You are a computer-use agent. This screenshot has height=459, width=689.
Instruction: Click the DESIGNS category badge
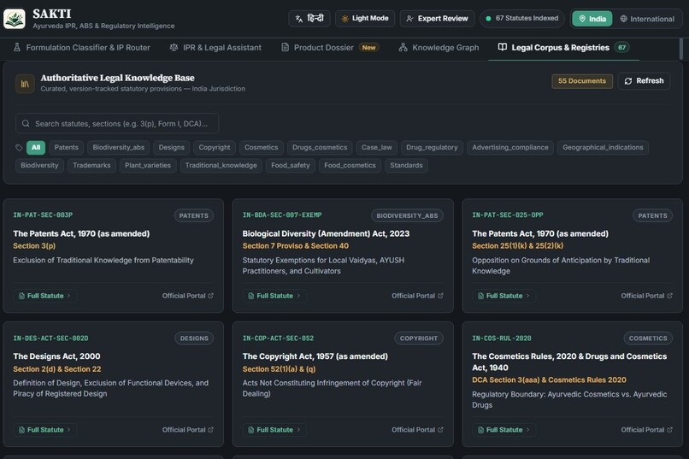(x=194, y=338)
